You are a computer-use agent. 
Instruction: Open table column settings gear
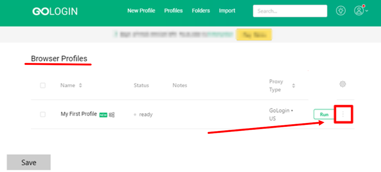[342, 84]
